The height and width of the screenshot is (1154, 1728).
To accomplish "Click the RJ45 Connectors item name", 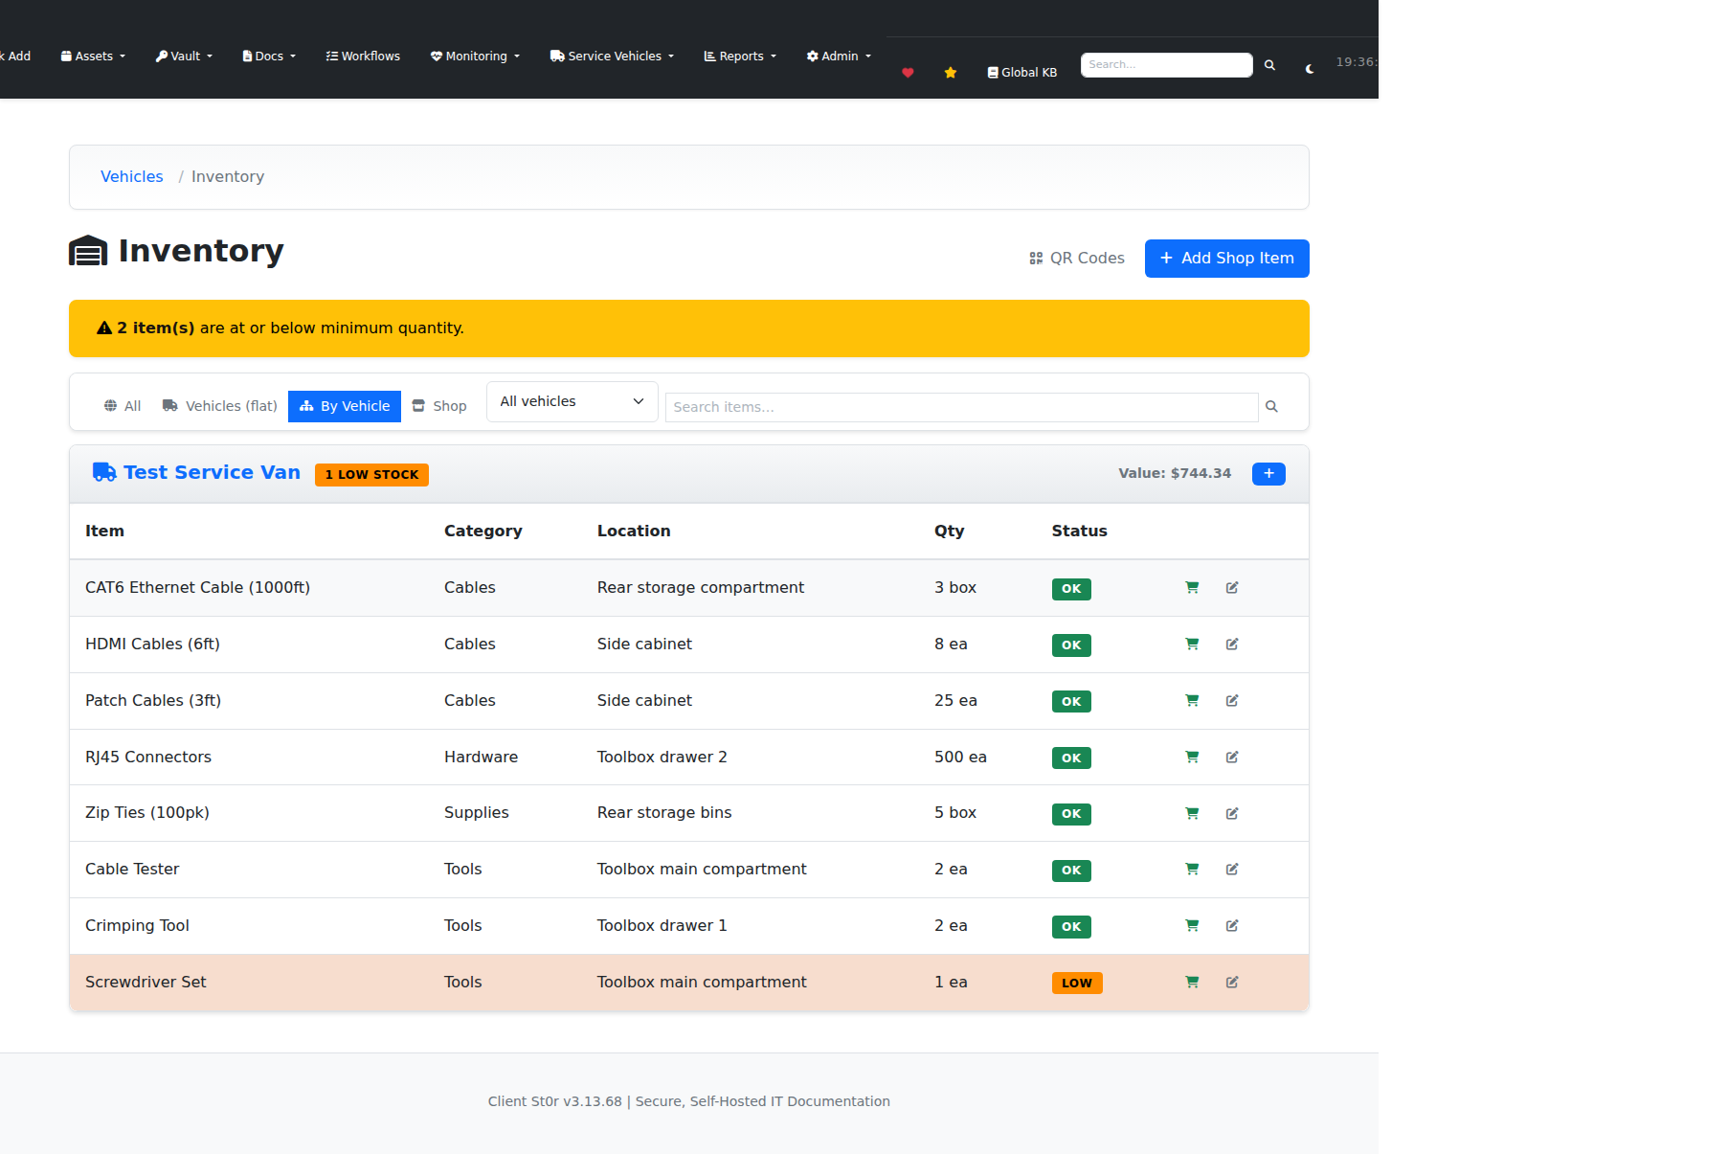I will (148, 758).
